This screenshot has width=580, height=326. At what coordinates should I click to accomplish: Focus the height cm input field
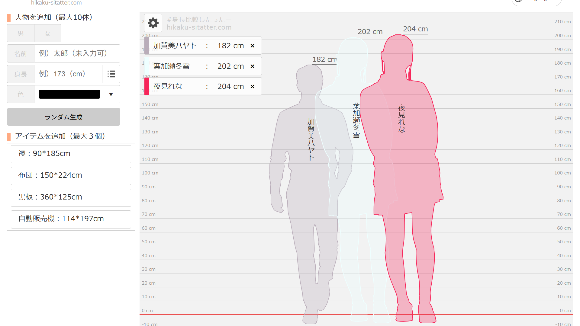point(68,74)
